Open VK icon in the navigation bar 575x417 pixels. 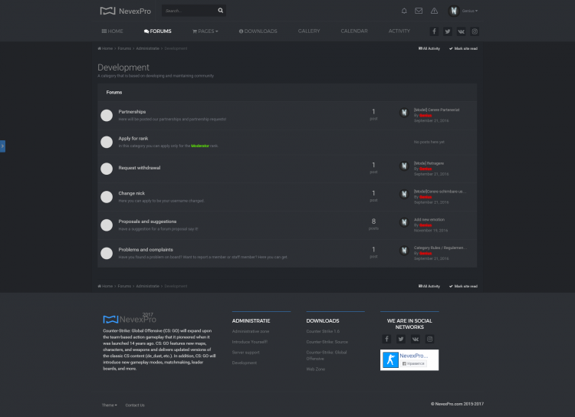click(x=461, y=31)
